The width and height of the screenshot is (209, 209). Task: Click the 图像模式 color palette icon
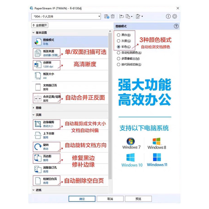[x=38, y=42]
